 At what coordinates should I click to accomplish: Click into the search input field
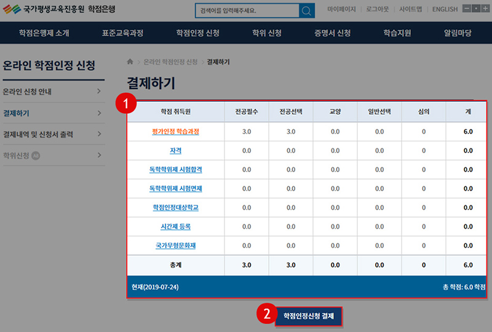pyautogui.click(x=246, y=11)
